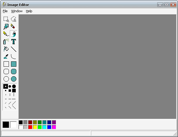
Task: Pick the largest round brush shape
Action: click(14, 86)
